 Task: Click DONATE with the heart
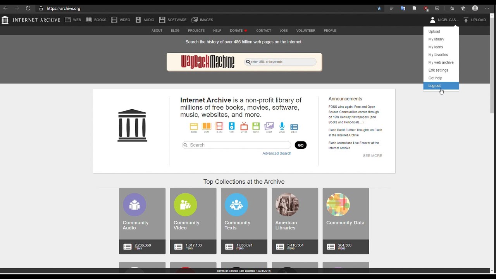[239, 31]
